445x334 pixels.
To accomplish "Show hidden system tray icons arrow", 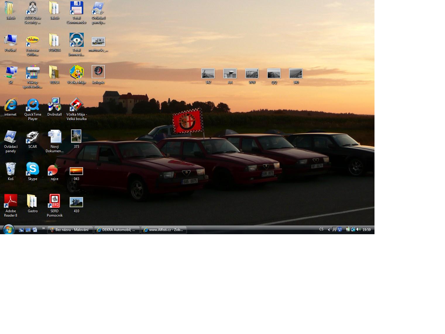I will 329,230.
